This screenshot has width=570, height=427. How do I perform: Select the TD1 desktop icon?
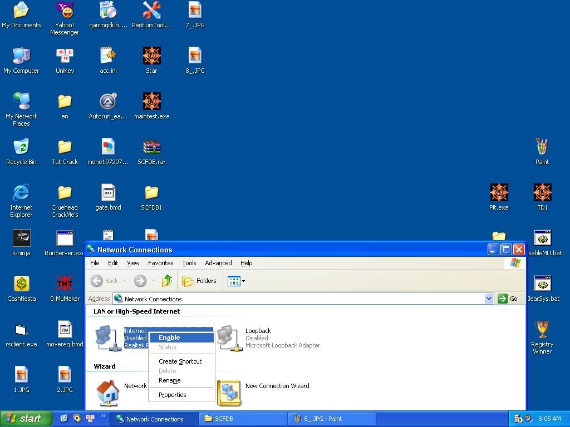click(x=542, y=197)
